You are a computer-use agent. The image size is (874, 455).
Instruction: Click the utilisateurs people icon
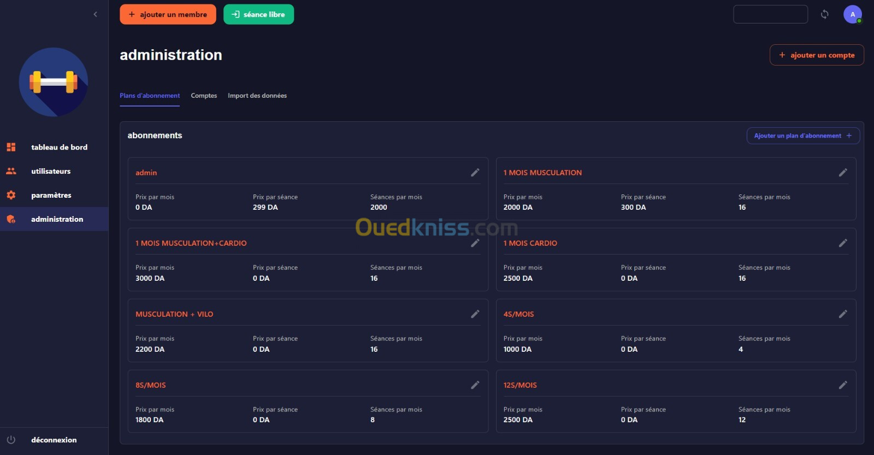click(11, 171)
